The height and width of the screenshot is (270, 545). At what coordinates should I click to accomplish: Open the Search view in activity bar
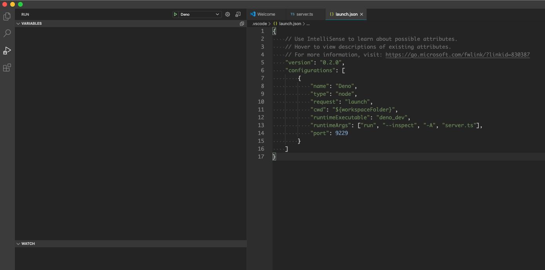point(7,33)
